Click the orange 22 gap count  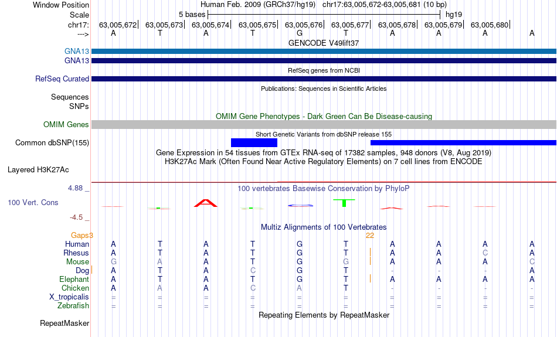370,236
